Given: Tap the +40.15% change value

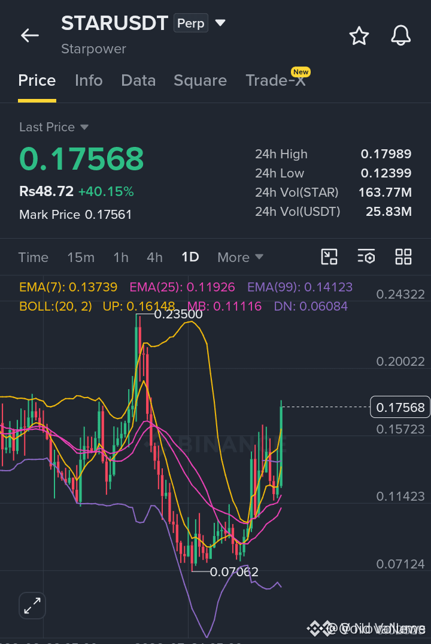Looking at the screenshot, I should point(106,191).
